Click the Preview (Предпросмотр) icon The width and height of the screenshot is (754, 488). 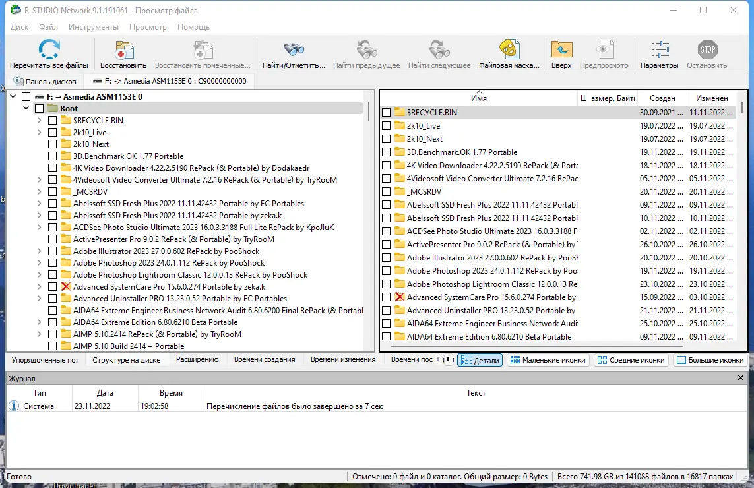pyautogui.click(x=604, y=49)
